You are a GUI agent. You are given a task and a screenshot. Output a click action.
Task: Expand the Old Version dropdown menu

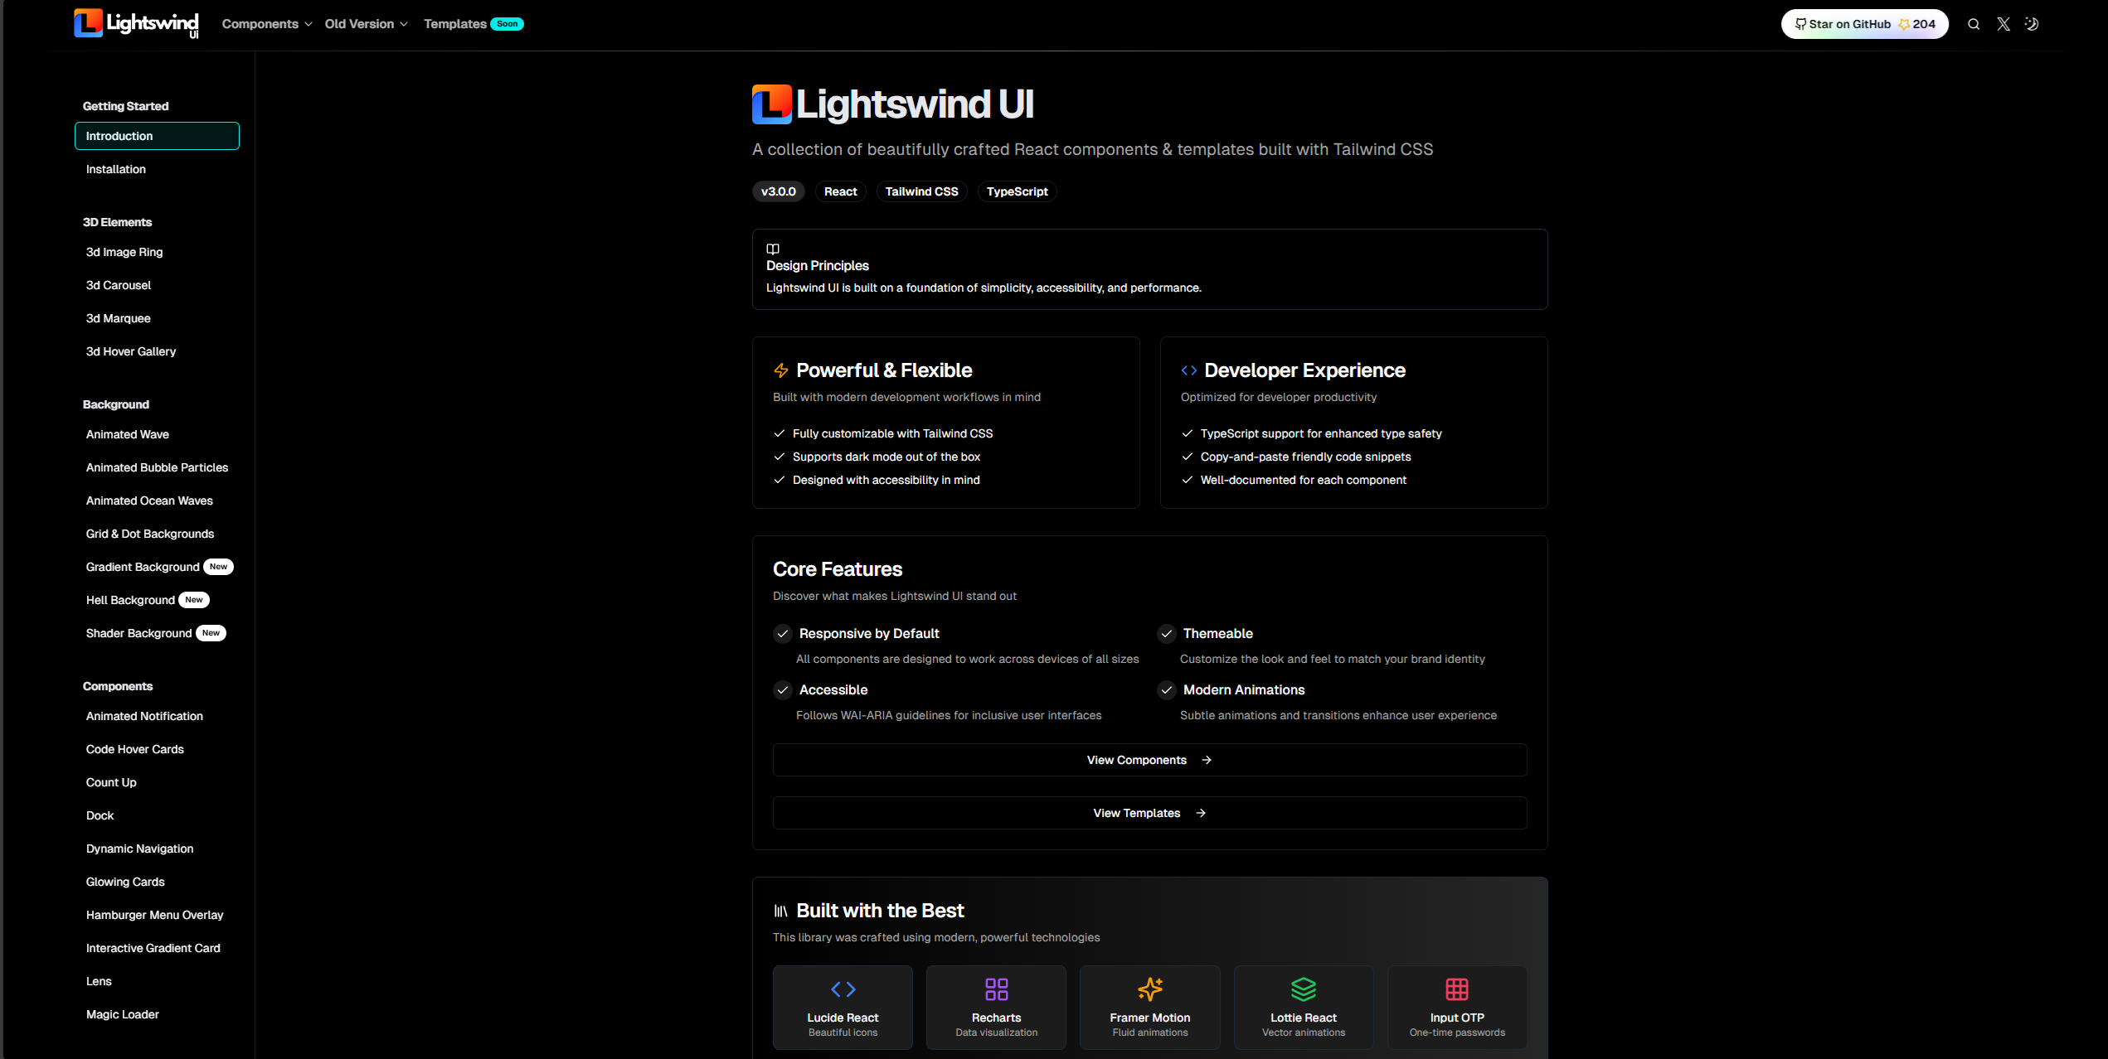(x=367, y=24)
